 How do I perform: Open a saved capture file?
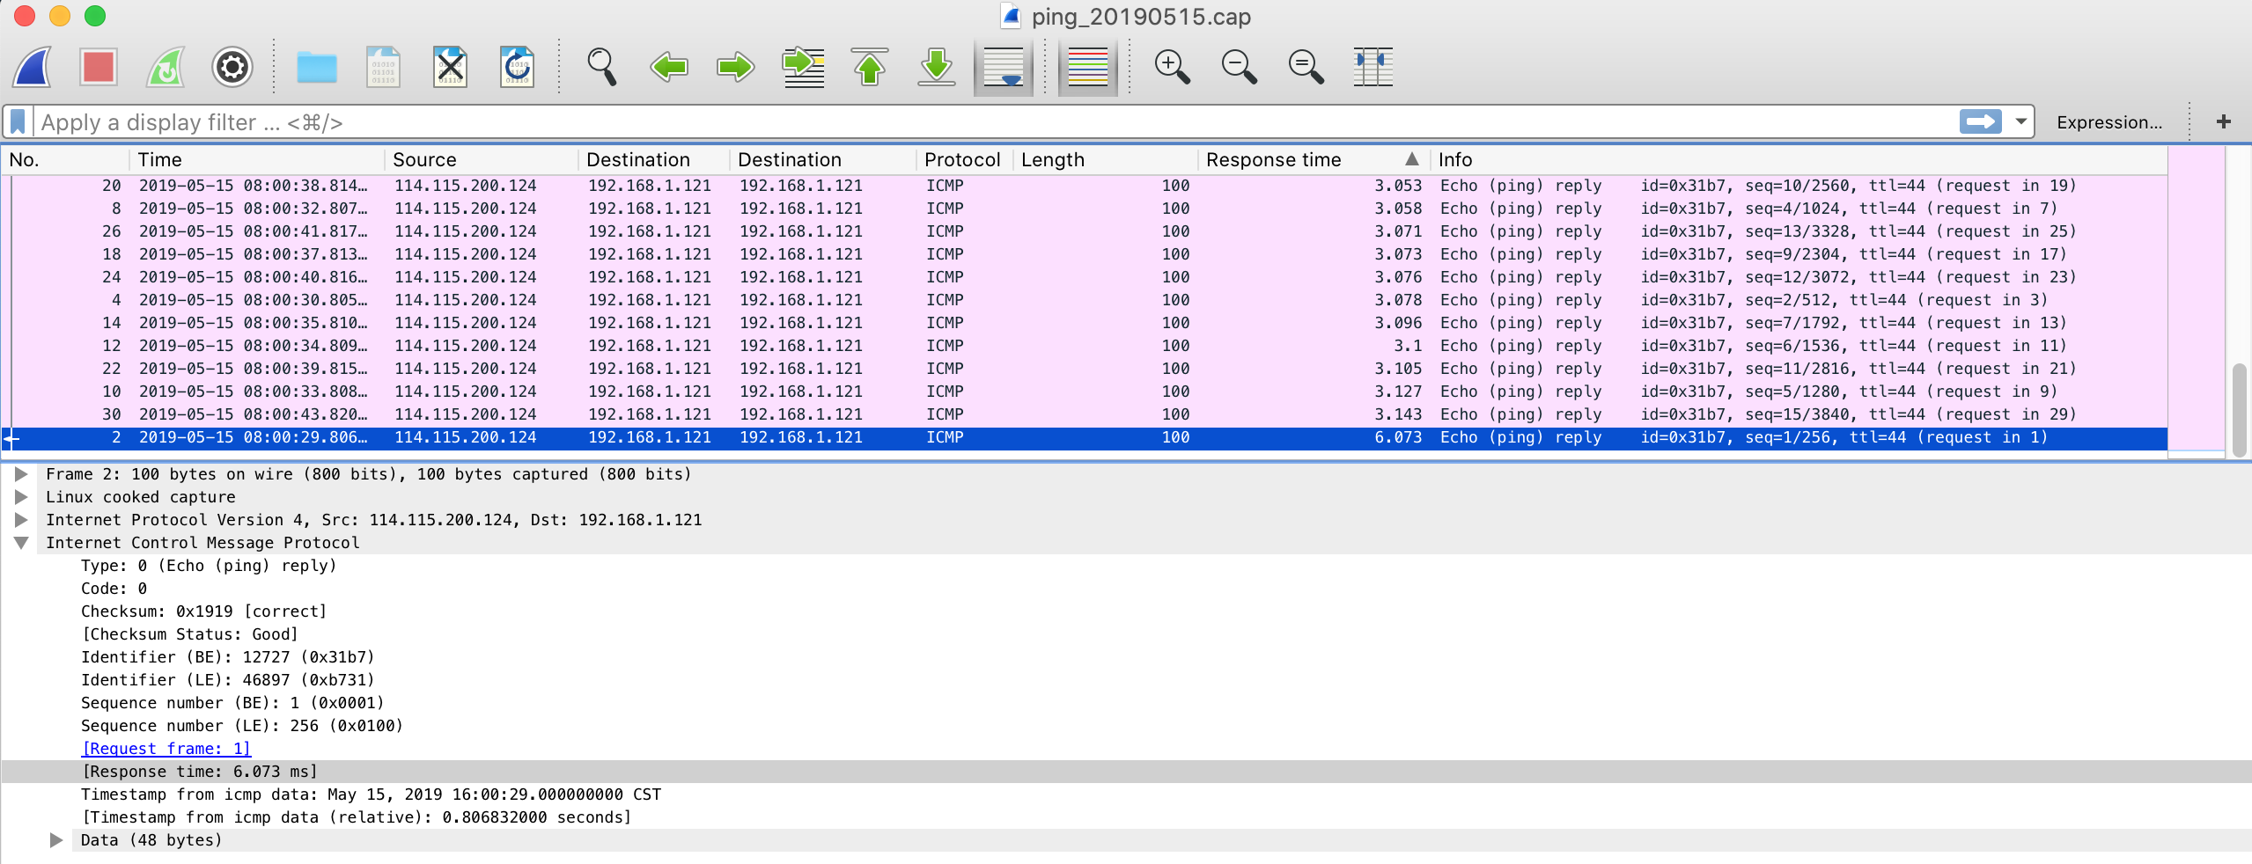316,67
